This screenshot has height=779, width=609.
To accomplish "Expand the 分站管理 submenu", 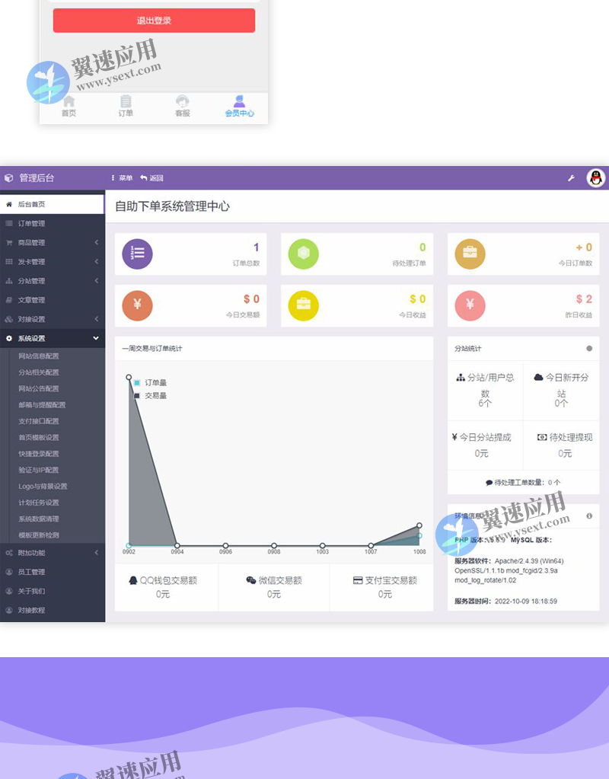I will (30, 281).
